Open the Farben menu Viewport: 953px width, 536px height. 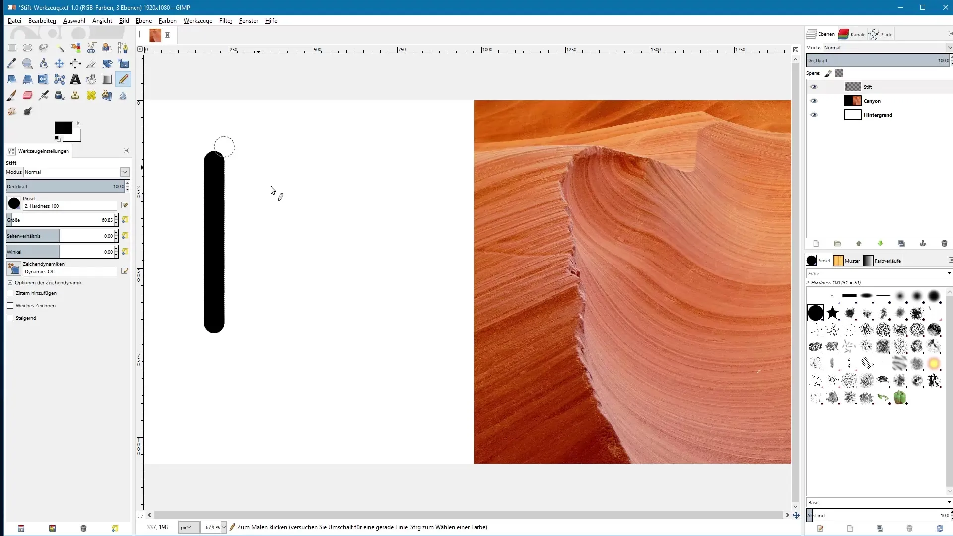click(168, 21)
